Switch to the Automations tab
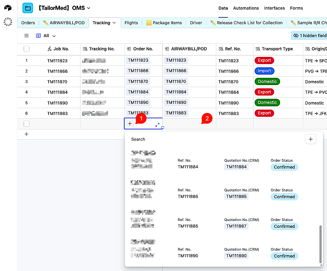 (246, 8)
